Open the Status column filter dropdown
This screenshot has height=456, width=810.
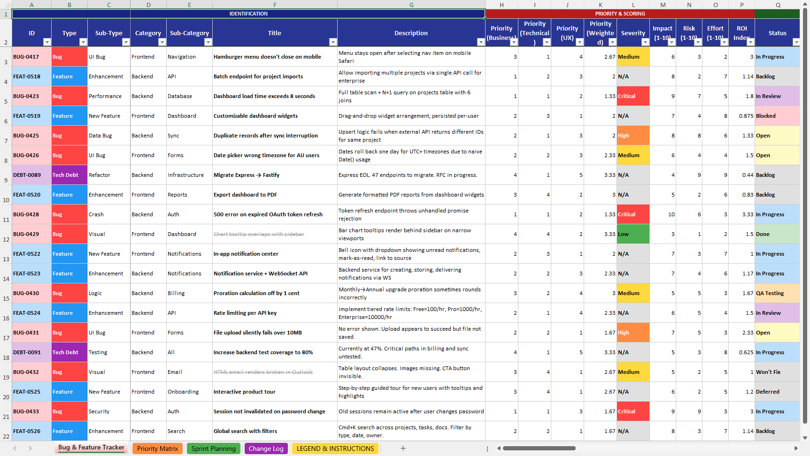796,42
